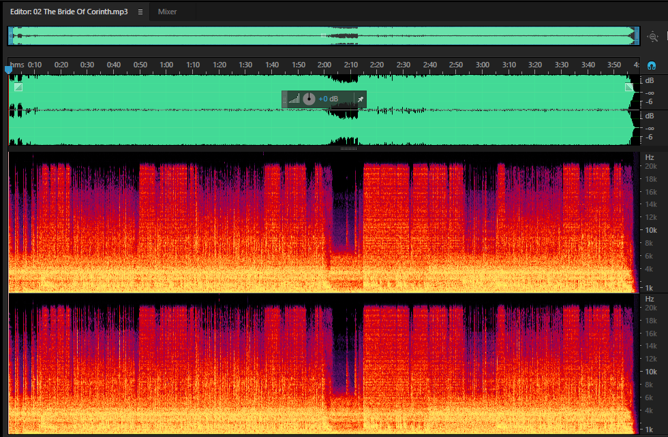Toggle the blue headphone icon beside the timeline
Screen dimensions: 668x437
pyautogui.click(x=652, y=65)
